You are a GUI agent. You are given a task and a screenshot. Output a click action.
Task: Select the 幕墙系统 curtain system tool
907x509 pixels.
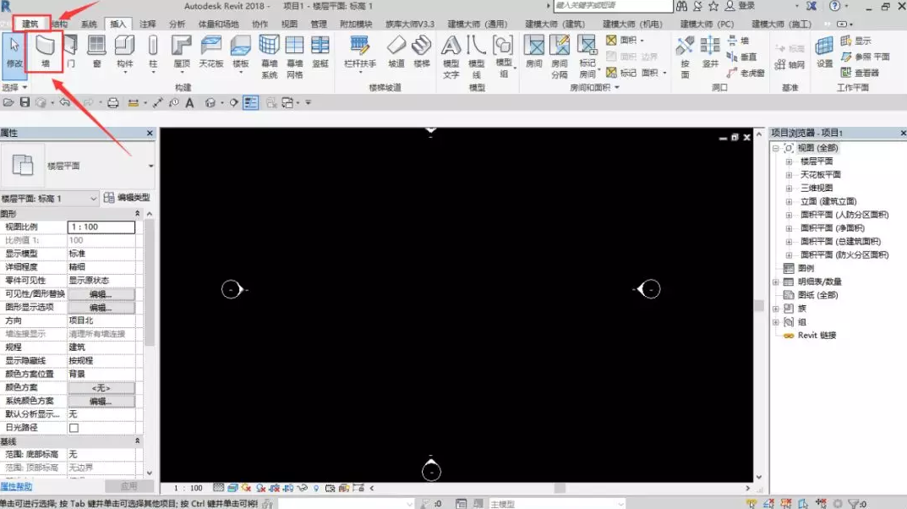pyautogui.click(x=269, y=56)
